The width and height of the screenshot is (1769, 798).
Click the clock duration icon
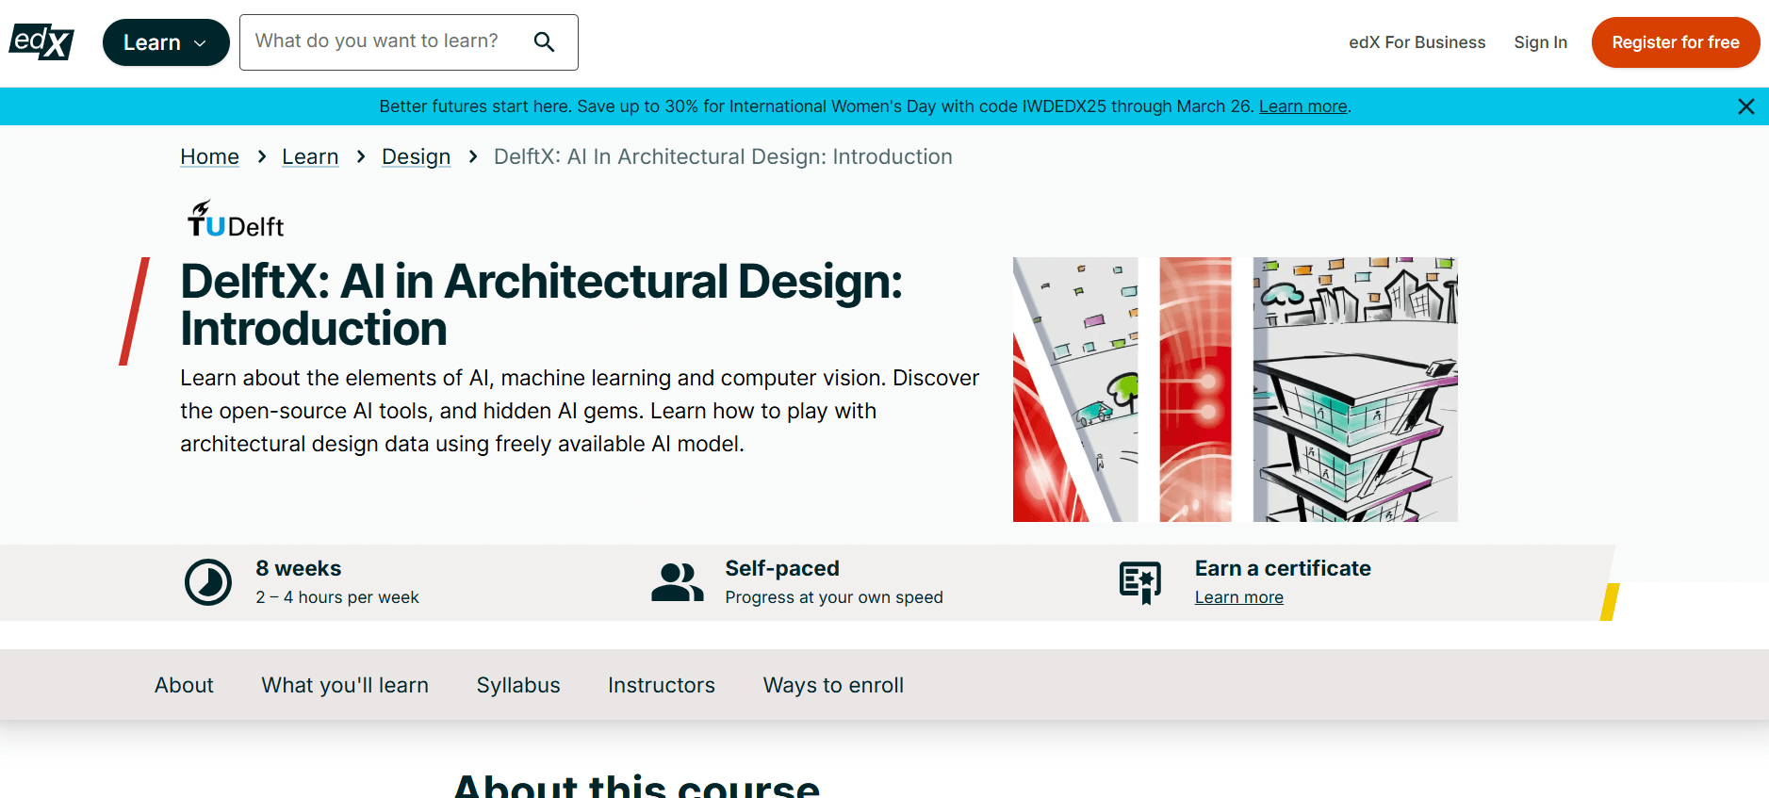tap(208, 582)
